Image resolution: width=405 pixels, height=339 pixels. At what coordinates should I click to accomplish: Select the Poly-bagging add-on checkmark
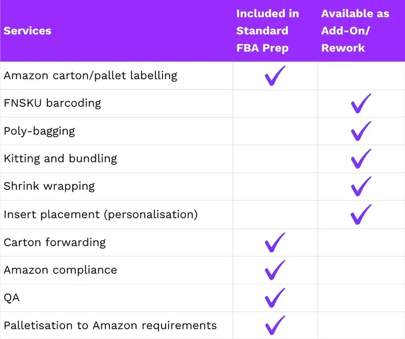pos(361,131)
